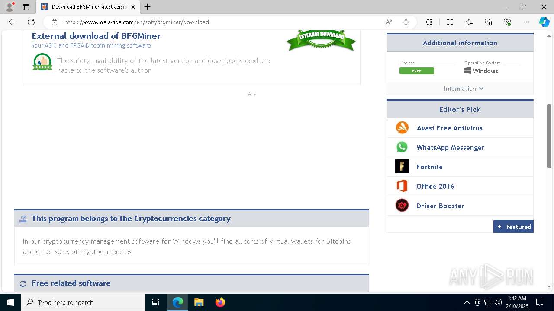Open the Driver Booster link

(440, 206)
